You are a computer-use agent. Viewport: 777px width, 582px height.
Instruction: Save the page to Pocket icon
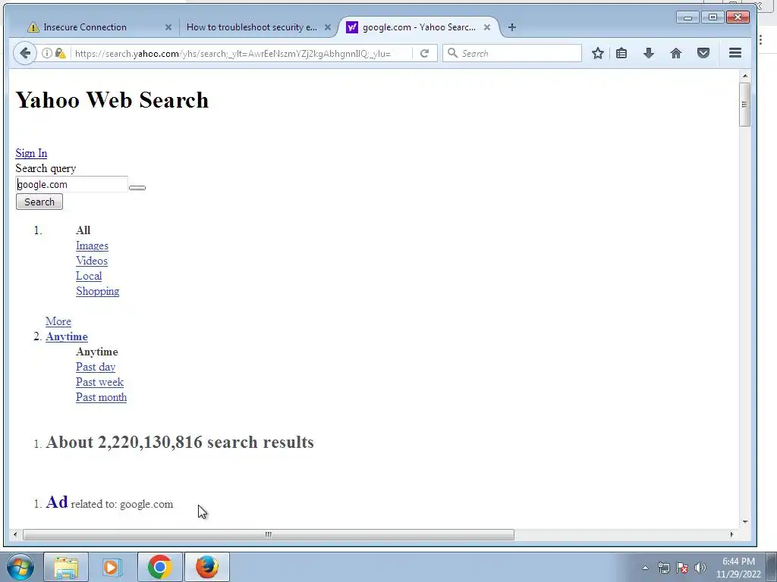click(703, 54)
